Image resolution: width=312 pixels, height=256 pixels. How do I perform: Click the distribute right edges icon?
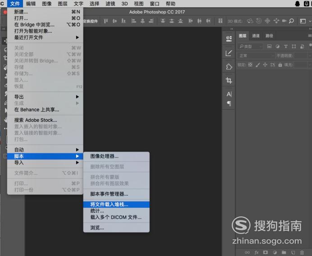click(x=208, y=21)
